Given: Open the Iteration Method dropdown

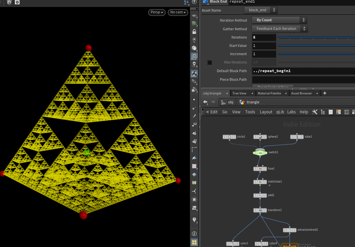Looking at the screenshot, I should [x=279, y=20].
